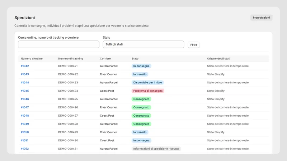This screenshot has width=287, height=161.
Task: Select tracking number DEMO-000427
Action: tap(68, 116)
